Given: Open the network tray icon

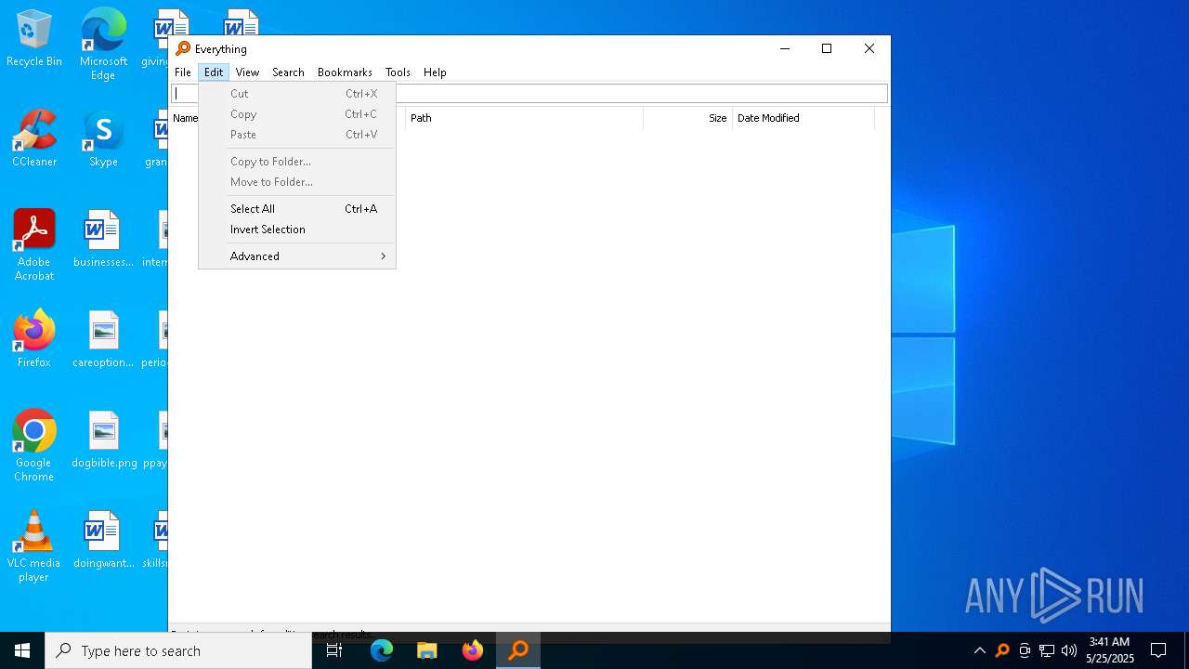Looking at the screenshot, I should 1047,650.
